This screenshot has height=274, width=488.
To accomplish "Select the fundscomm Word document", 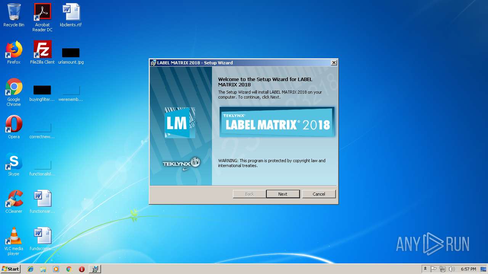I will pos(42,239).
